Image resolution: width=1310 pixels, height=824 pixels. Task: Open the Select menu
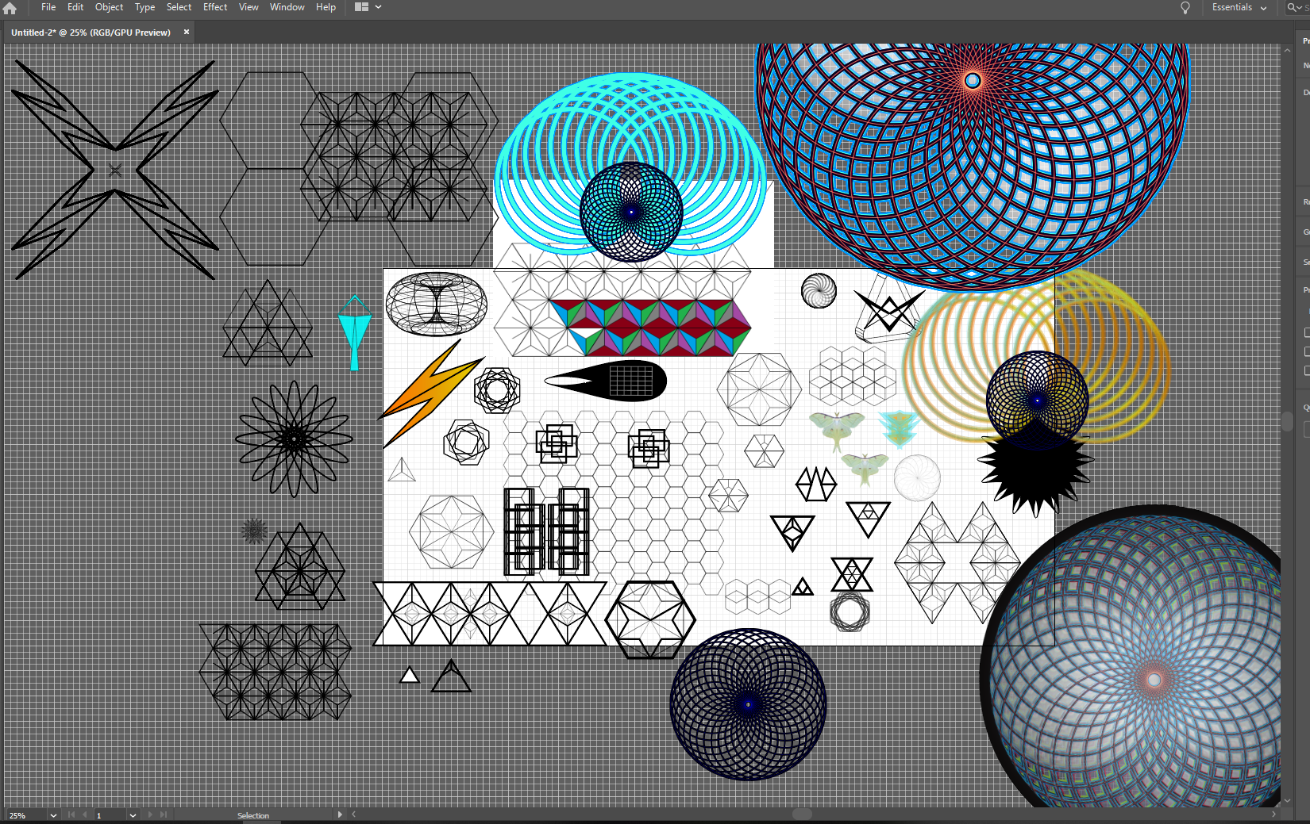(x=179, y=7)
